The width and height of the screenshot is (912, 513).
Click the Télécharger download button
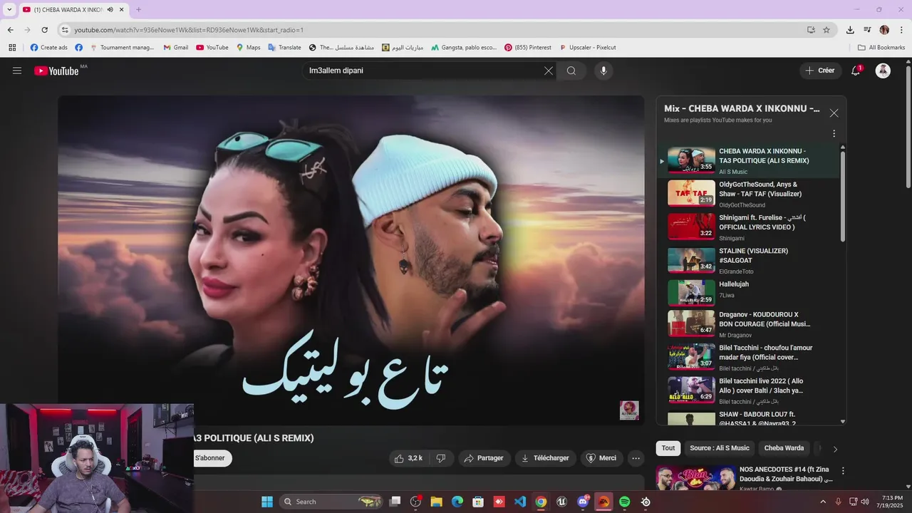click(545, 458)
